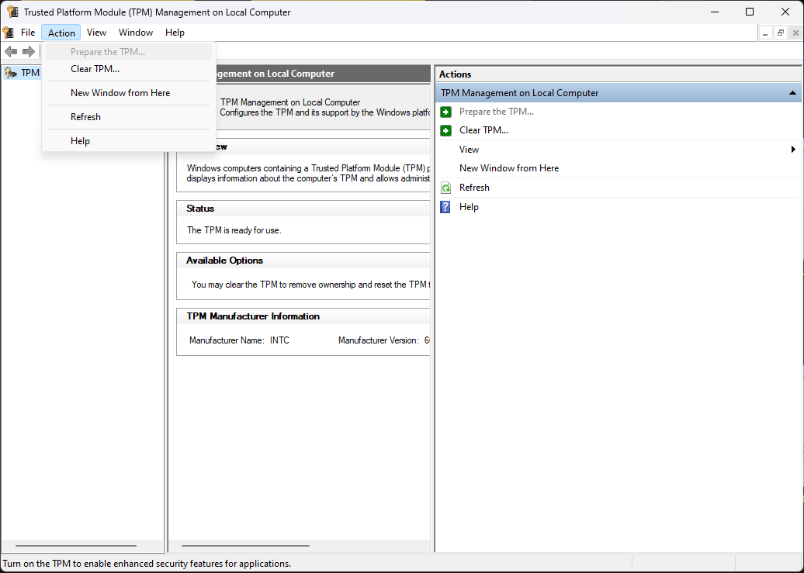This screenshot has width=804, height=573.
Task: Select the TPM node in the left tree
Action: tap(23, 73)
